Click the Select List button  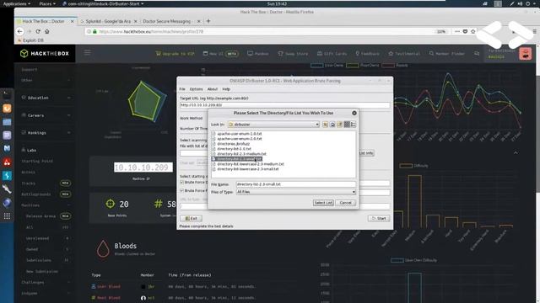point(323,203)
